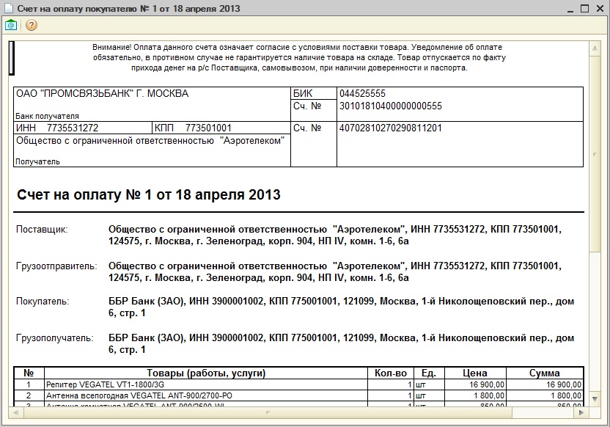Click the Покупатель: label

click(x=43, y=302)
